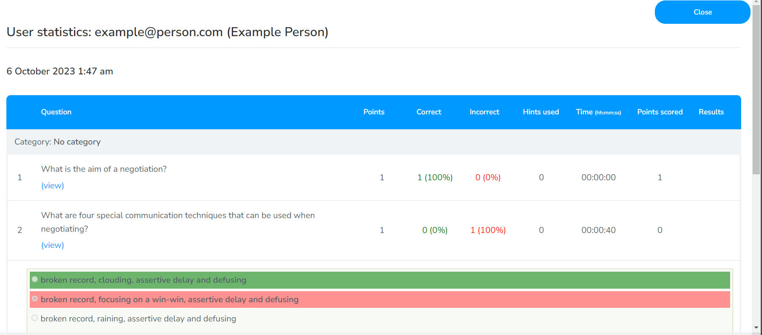Click the 1 (100%) incorrect value for question 2
This screenshot has height=335, width=762.
coord(488,230)
